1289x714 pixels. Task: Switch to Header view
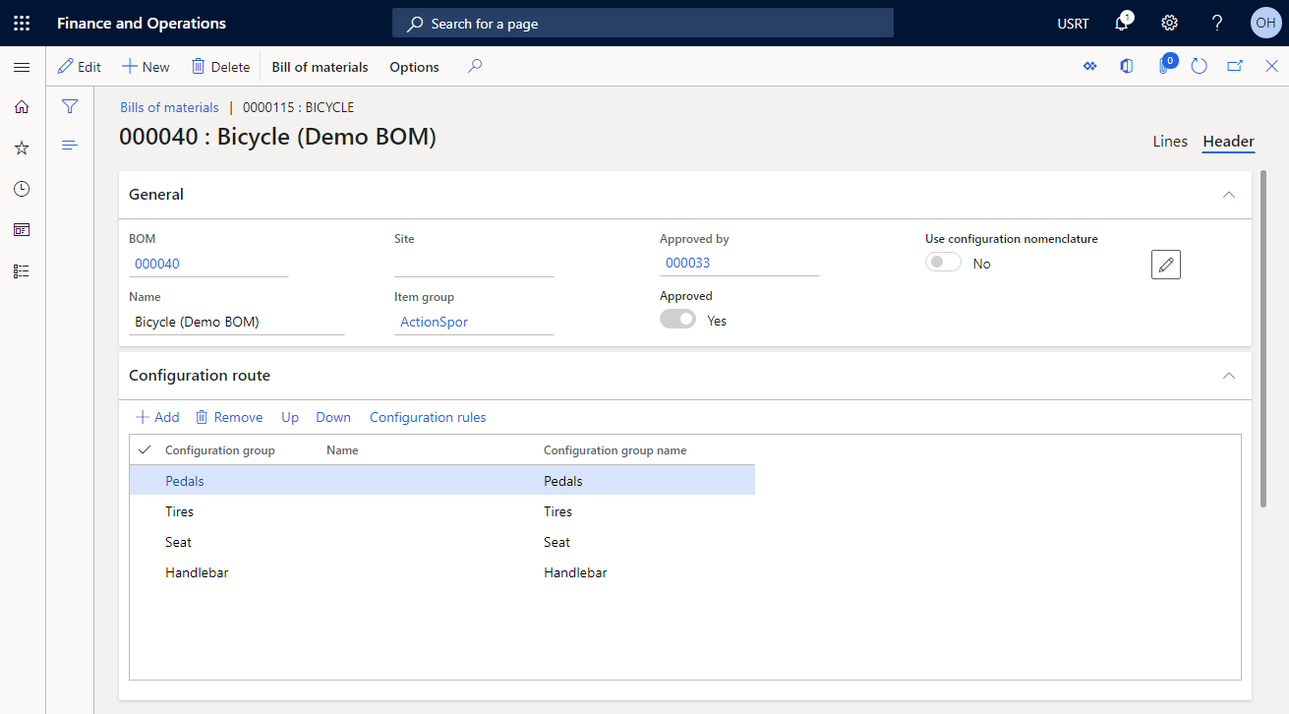(x=1228, y=142)
